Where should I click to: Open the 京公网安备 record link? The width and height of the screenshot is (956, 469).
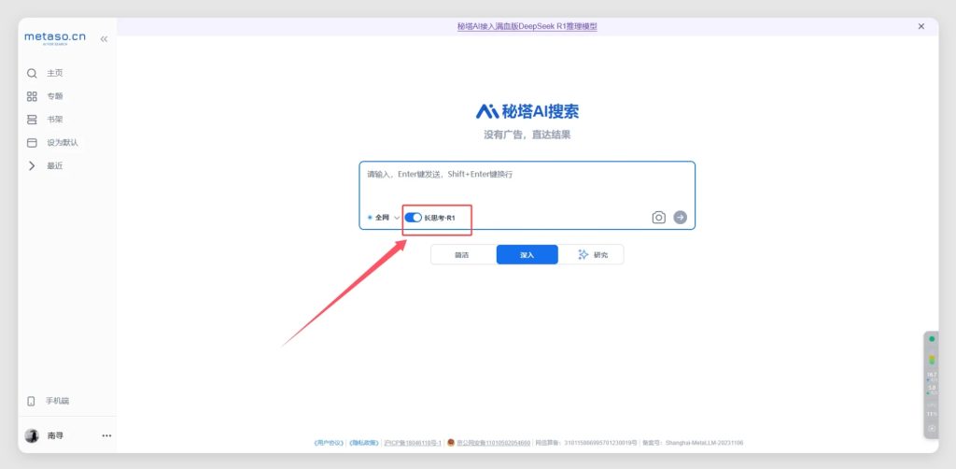coord(493,443)
